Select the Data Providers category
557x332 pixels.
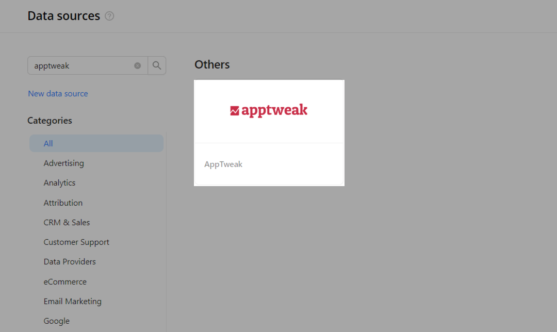pyautogui.click(x=70, y=261)
